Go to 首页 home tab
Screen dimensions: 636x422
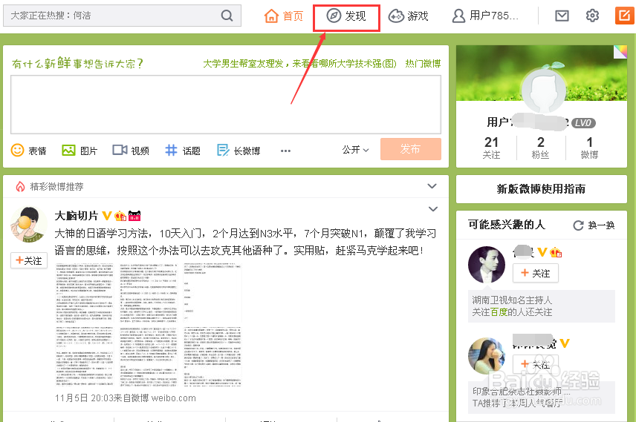click(x=284, y=16)
